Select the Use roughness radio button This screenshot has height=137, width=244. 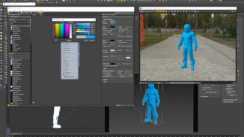point(103,75)
